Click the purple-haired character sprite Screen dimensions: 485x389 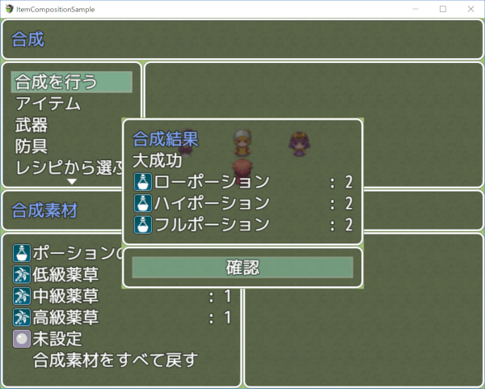[299, 144]
